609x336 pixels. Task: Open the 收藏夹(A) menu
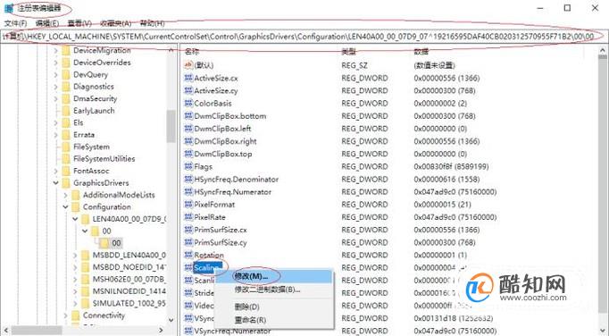coord(116,23)
